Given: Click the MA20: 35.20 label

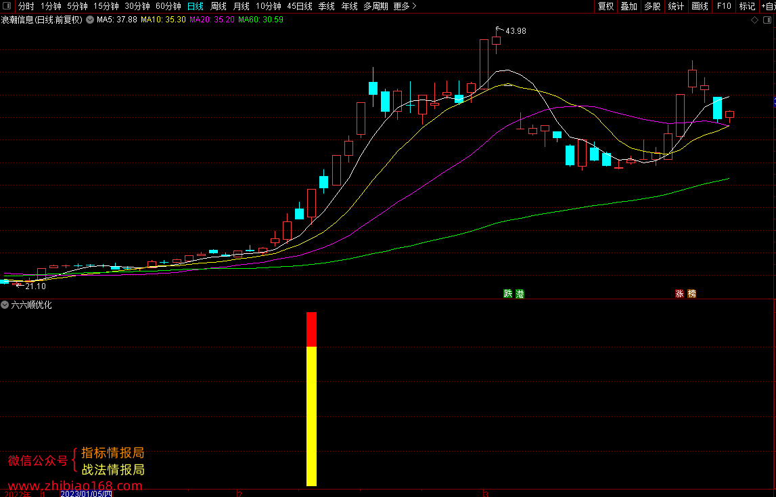Looking at the screenshot, I should click(212, 20).
